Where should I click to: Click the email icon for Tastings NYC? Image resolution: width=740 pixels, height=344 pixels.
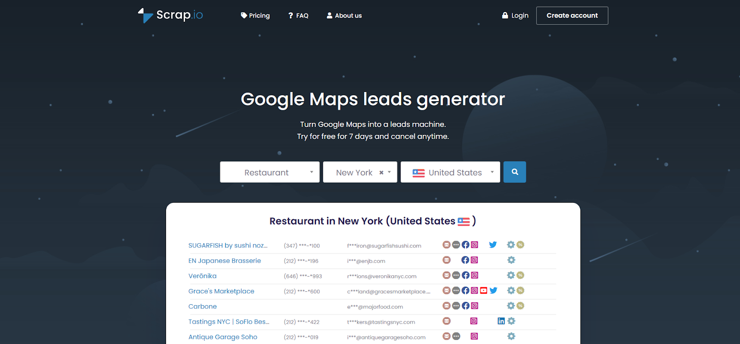click(446, 321)
